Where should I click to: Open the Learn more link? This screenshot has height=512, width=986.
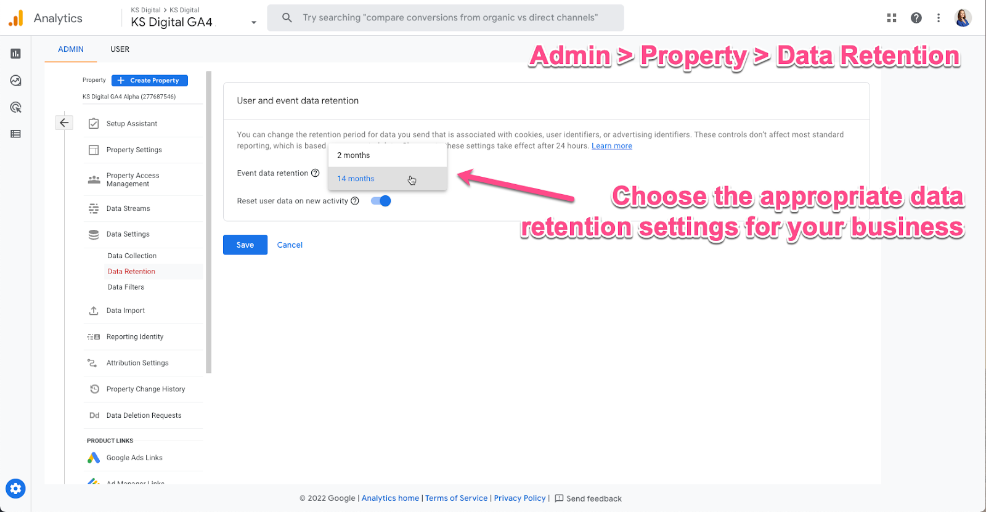(x=612, y=146)
